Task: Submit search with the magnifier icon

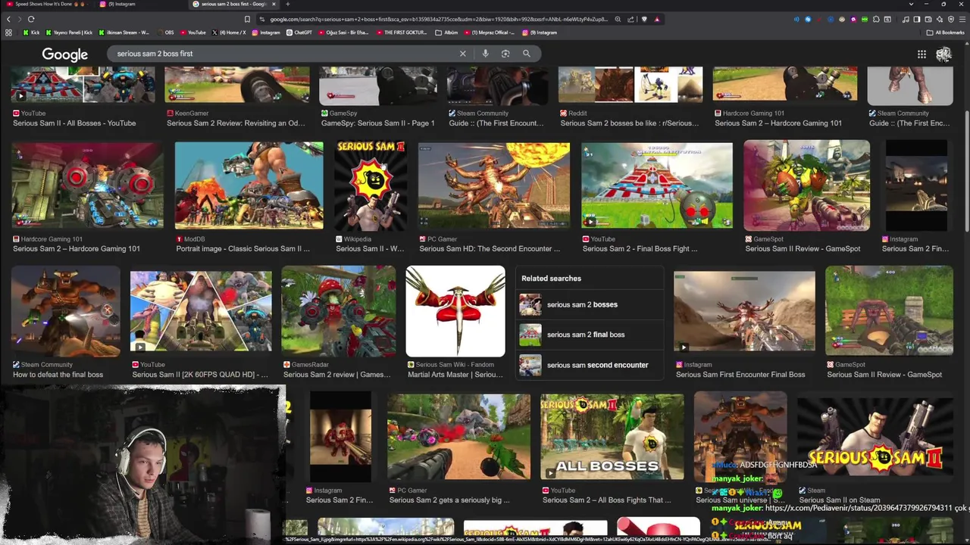Action: pos(526,54)
